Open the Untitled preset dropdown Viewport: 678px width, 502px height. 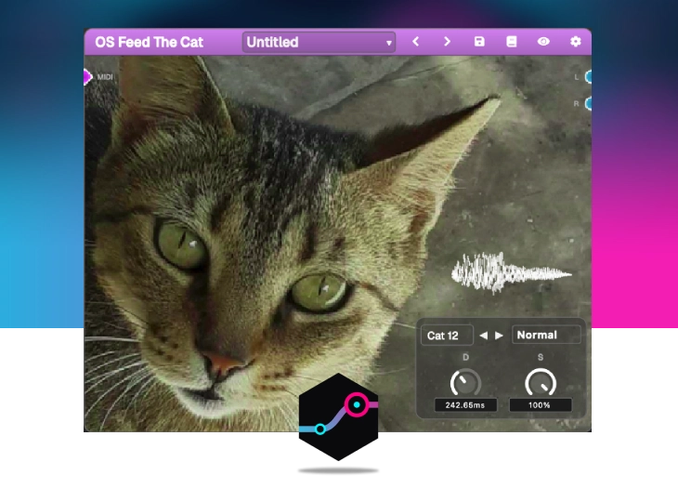click(319, 42)
